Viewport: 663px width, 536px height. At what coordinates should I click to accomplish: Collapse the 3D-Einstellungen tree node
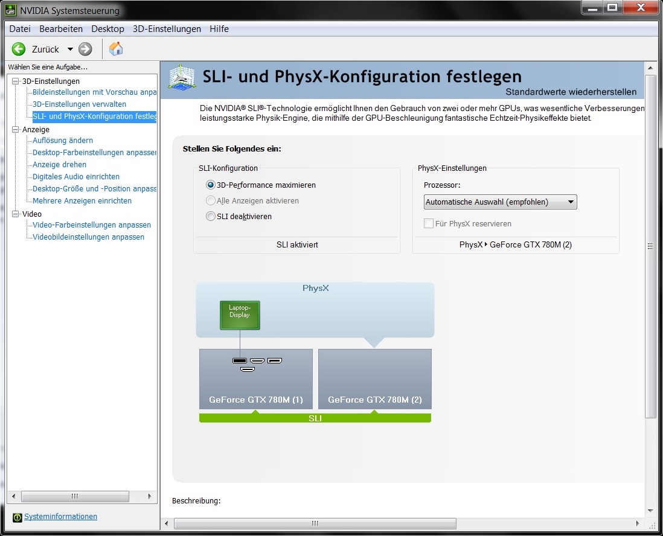click(x=15, y=81)
